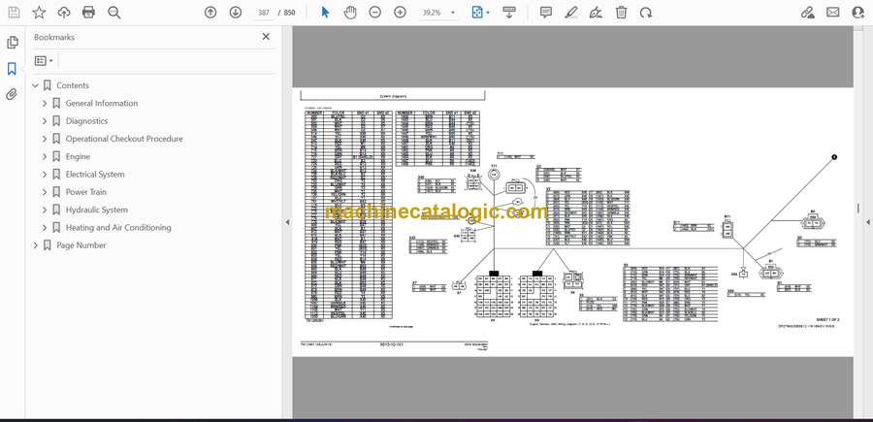Toggle the Bookmarks panel icon
Image resolution: width=873 pixels, height=422 pixels.
click(12, 69)
